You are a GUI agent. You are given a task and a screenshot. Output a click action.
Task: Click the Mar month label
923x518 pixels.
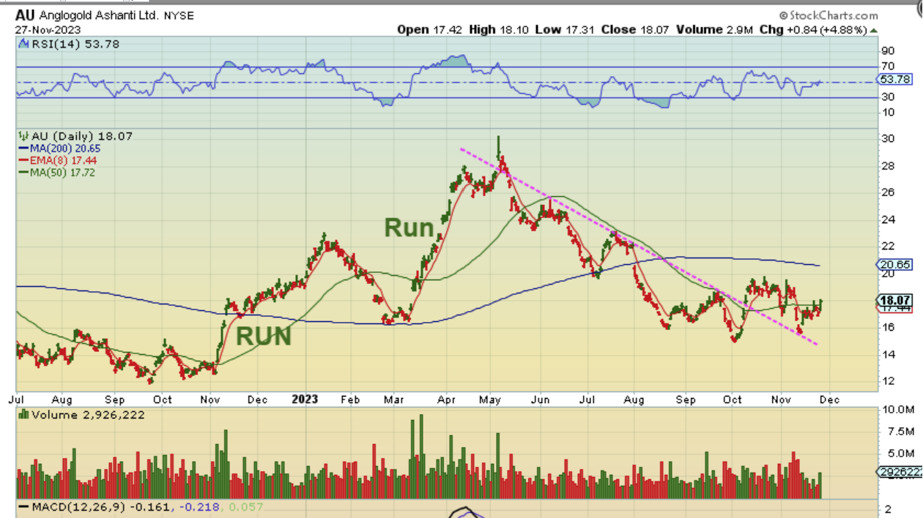click(395, 399)
